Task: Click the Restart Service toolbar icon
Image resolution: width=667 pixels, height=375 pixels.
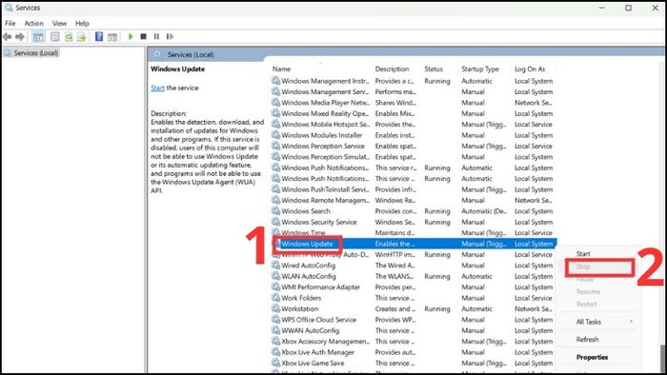Action: coord(170,36)
